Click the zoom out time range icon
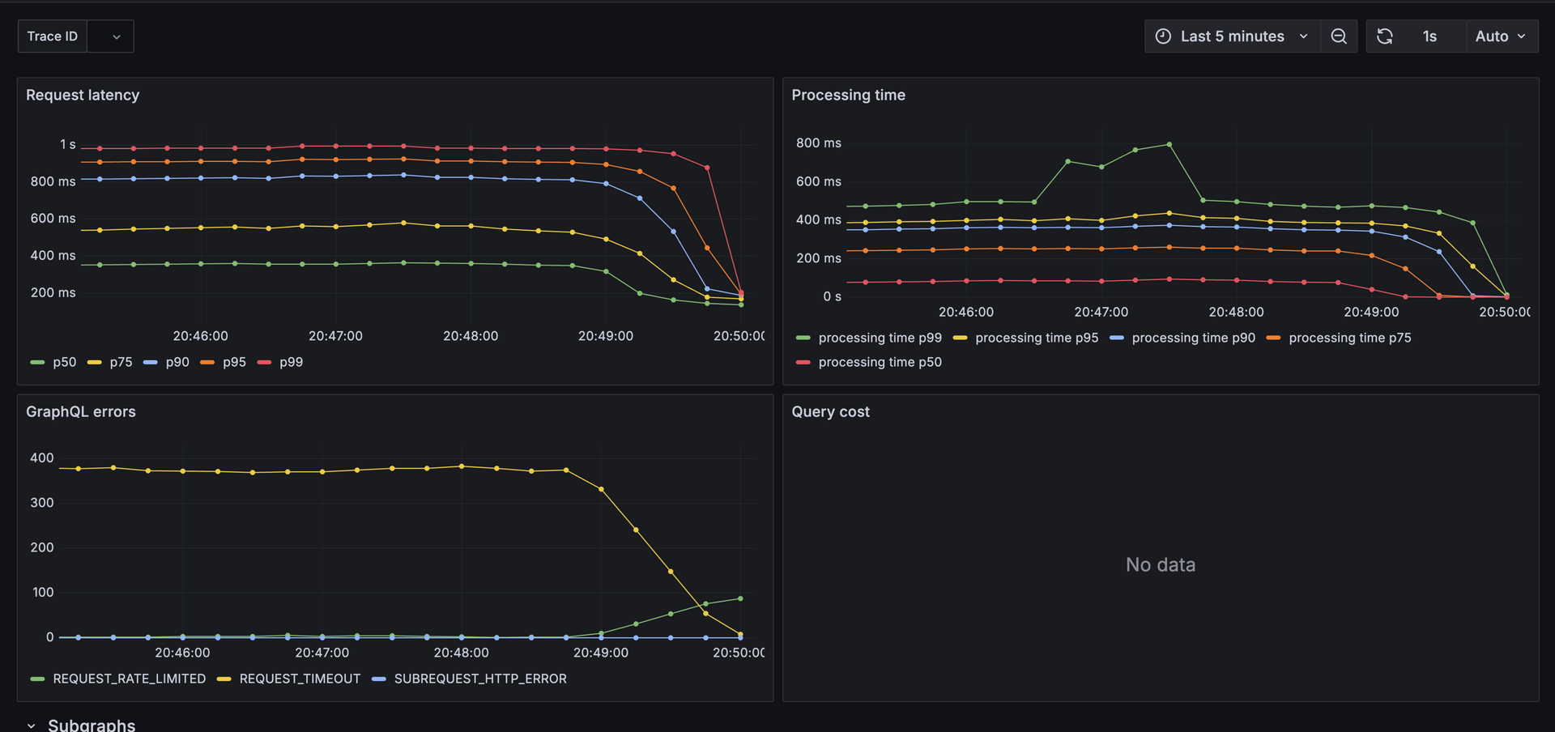The width and height of the screenshot is (1555, 732). pos(1339,36)
